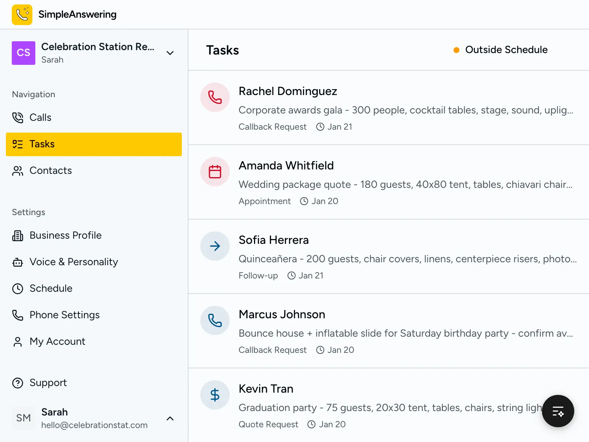Collapse Sarah's account section at bottom
589x442 pixels.
point(170,418)
